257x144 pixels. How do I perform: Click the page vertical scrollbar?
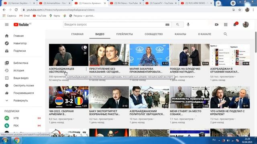coord(256,42)
